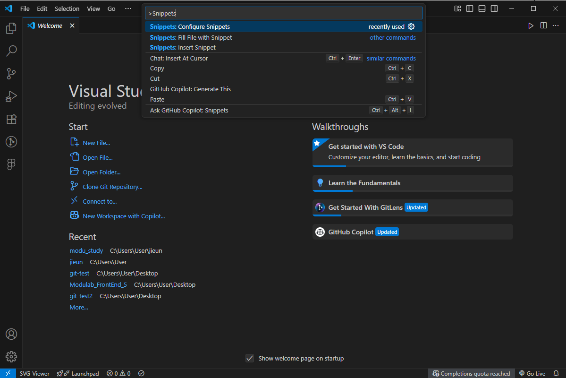The height and width of the screenshot is (378, 566).
Task: Toggle Primary Side Bar visibility
Action: click(x=470, y=9)
